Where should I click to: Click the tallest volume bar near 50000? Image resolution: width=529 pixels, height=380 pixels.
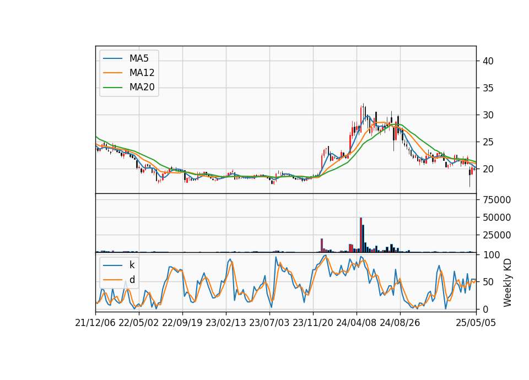coord(361,235)
